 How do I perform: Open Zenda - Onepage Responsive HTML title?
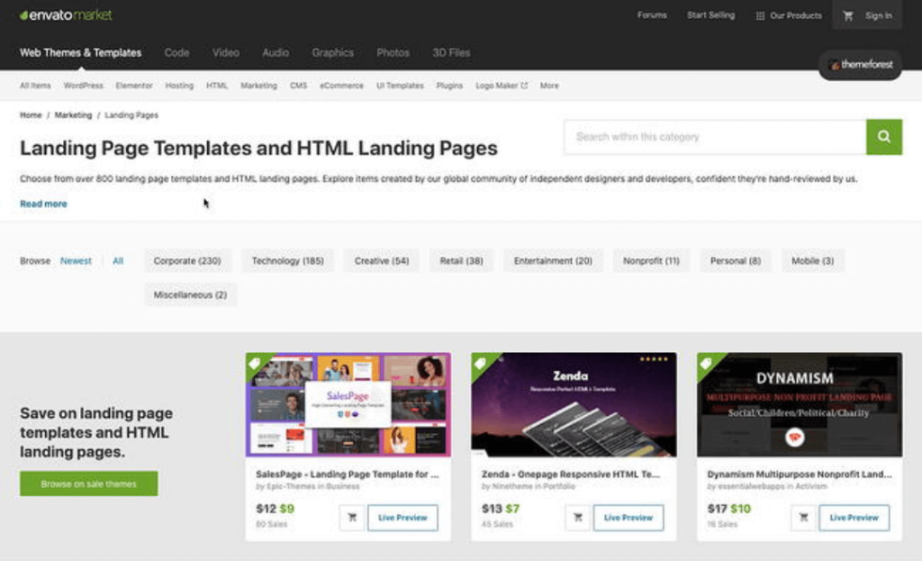click(570, 475)
